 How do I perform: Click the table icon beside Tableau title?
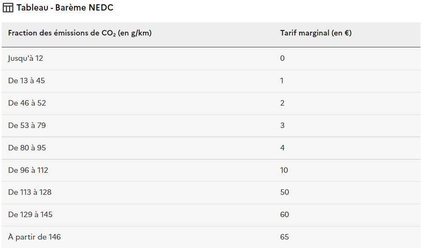pyautogui.click(x=8, y=8)
